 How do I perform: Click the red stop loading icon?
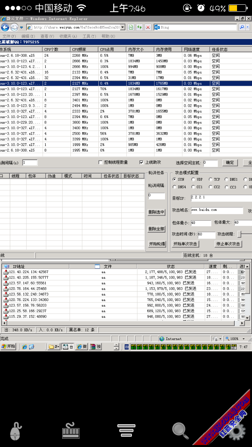148,27
